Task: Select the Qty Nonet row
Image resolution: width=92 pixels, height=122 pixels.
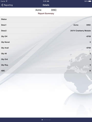Action: tap(46, 42)
